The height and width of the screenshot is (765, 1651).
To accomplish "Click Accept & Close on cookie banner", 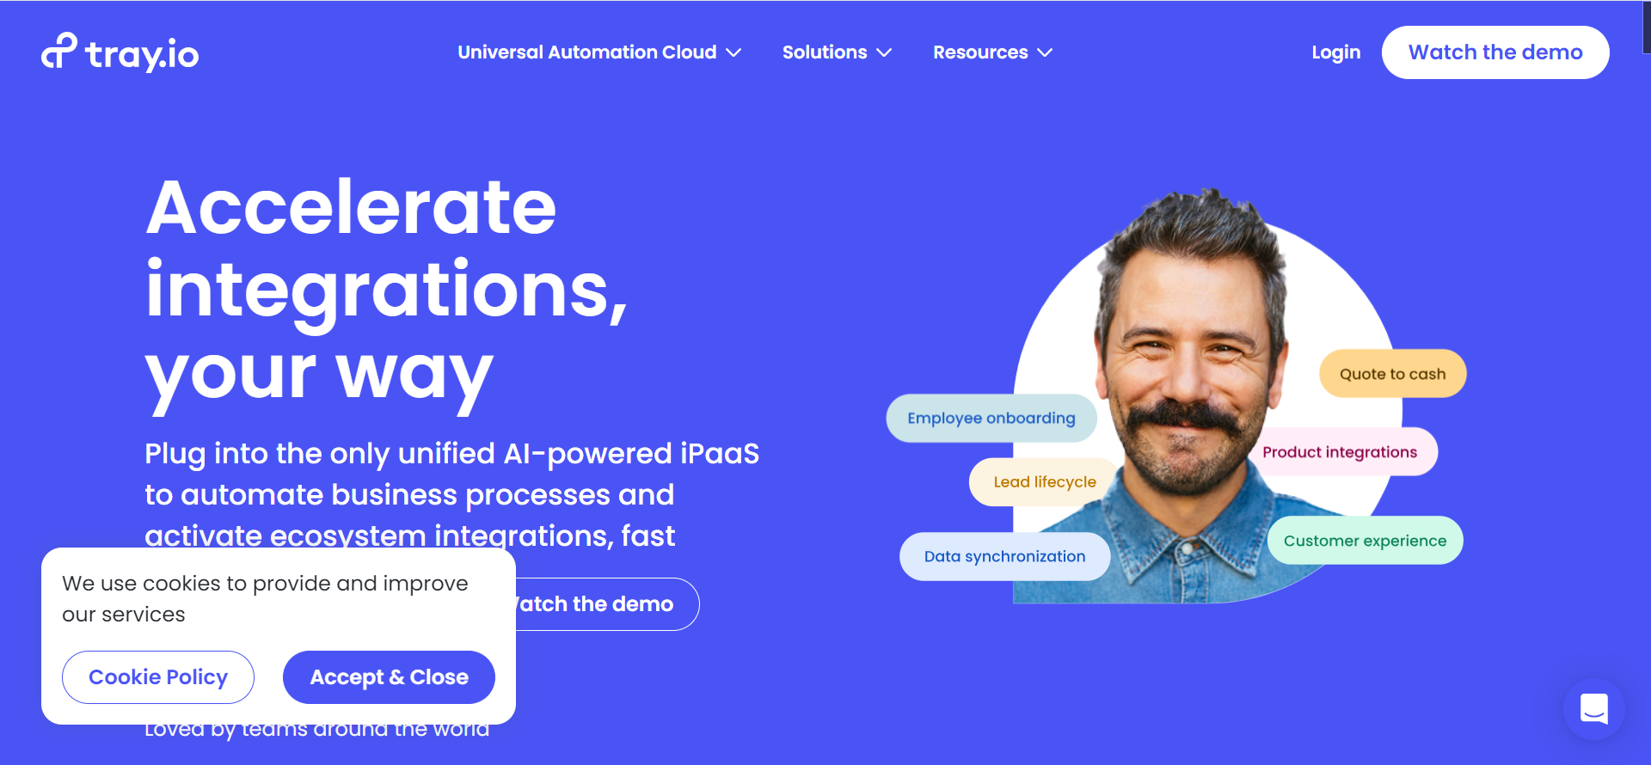I will [389, 677].
